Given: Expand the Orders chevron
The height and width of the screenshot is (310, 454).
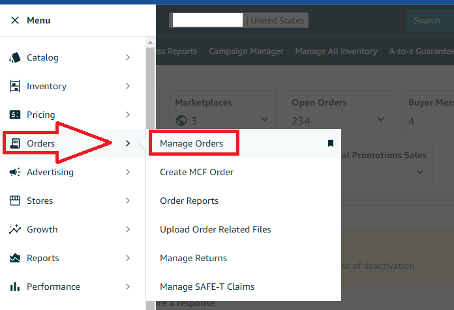Looking at the screenshot, I should tap(128, 143).
